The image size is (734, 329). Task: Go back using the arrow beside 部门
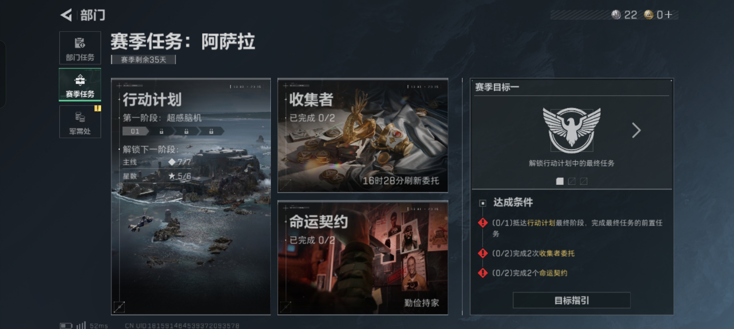66,15
